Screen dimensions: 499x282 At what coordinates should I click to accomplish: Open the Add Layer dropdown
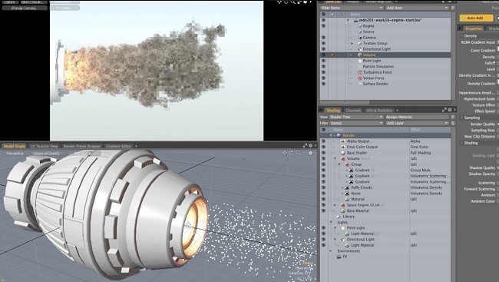(417, 123)
